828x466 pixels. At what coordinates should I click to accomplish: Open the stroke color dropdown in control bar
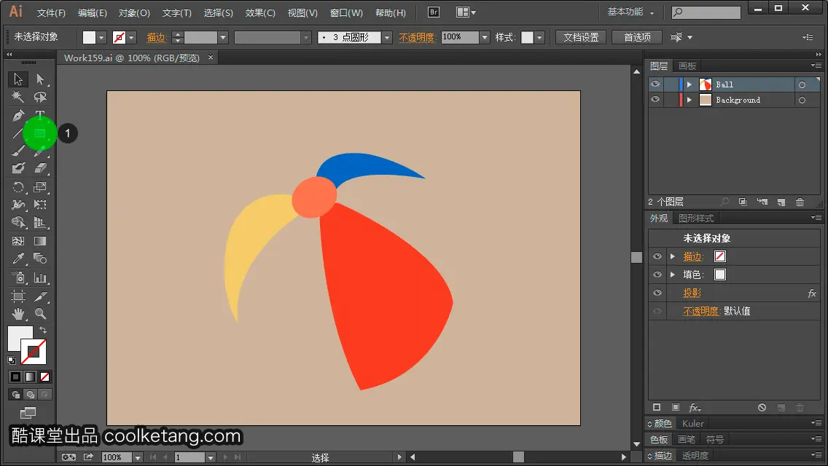[x=131, y=37]
